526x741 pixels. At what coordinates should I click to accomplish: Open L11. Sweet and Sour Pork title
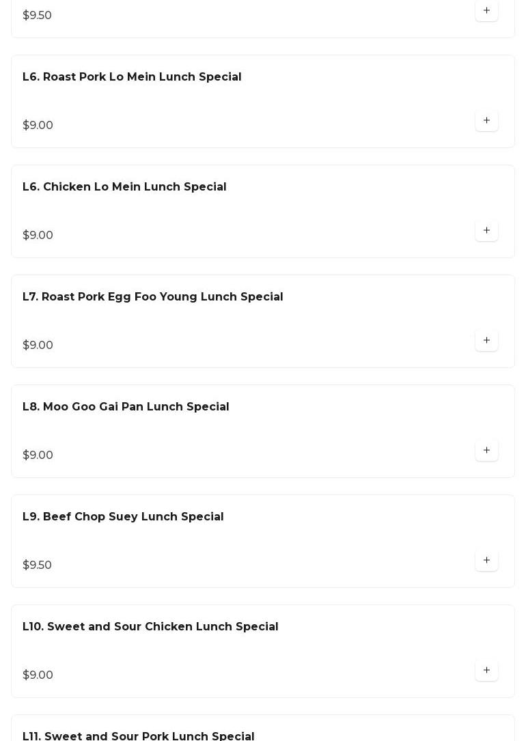coord(138,736)
